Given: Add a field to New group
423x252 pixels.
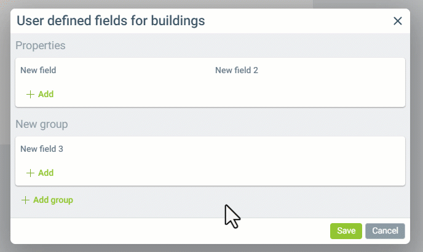Looking at the screenshot, I should click(x=45, y=173).
